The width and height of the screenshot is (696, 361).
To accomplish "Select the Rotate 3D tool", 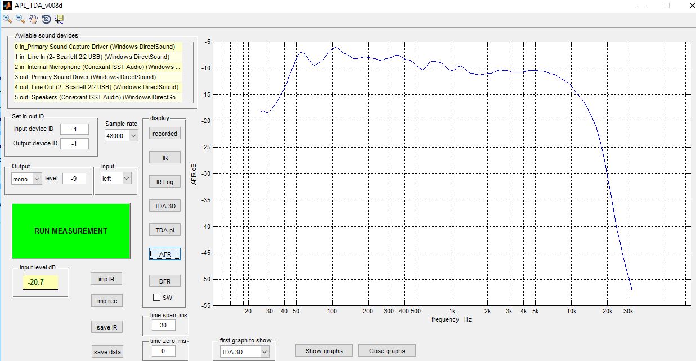I will pos(46,19).
